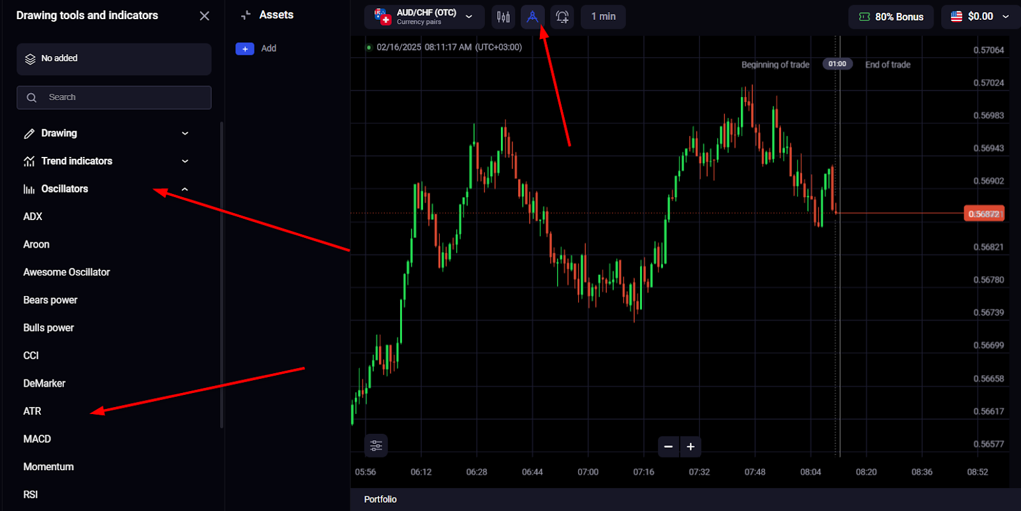
Task: Click the magnifier icon in Search
Action: 31,98
